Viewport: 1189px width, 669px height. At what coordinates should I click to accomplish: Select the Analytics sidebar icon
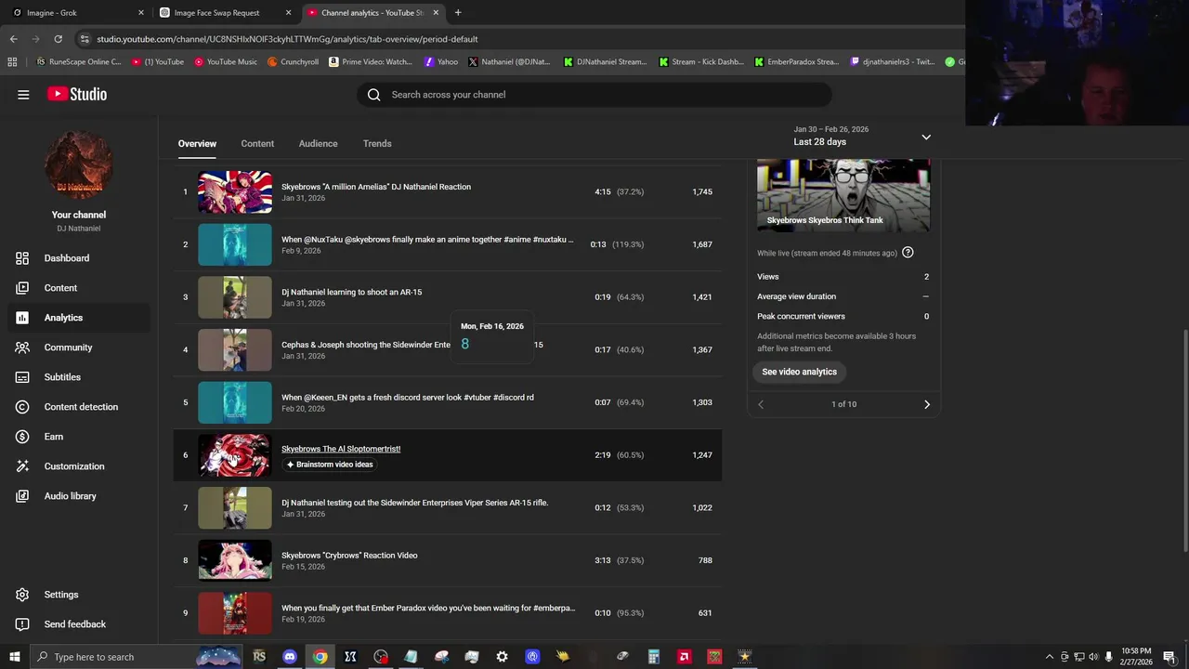pos(22,318)
